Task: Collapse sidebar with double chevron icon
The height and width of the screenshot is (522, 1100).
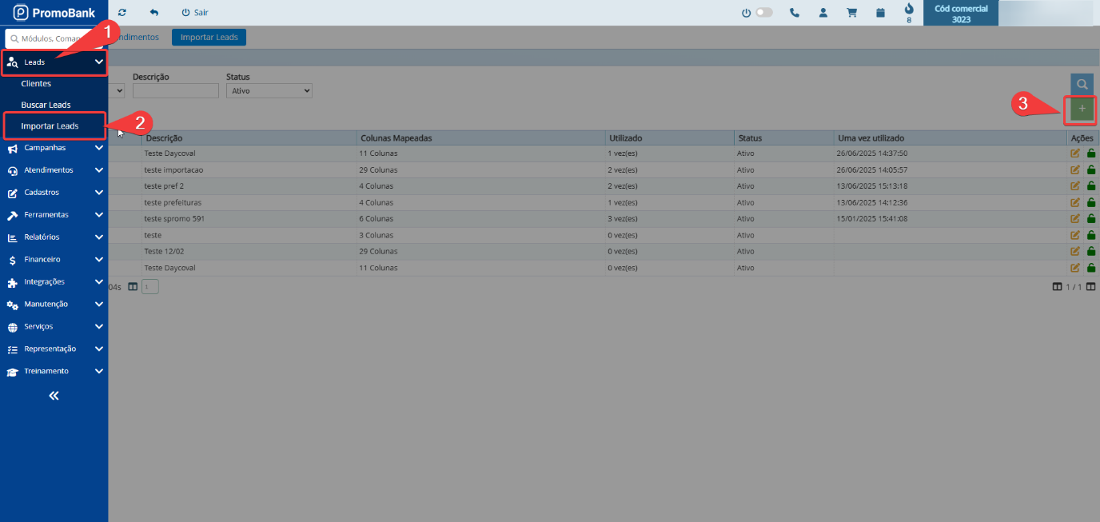Action: click(x=54, y=396)
